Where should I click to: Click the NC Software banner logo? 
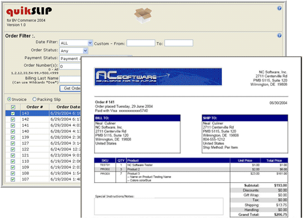[x=158, y=77]
